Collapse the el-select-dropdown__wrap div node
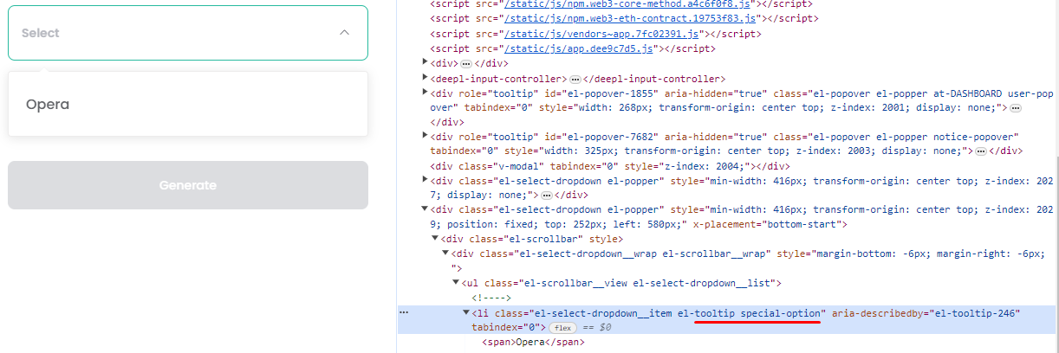This screenshot has height=353, width=1059. click(445, 253)
